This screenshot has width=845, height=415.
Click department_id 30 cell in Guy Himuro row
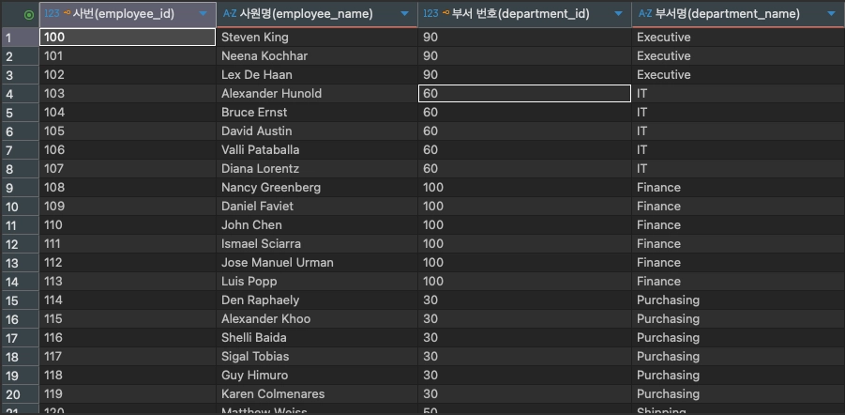[525, 376]
